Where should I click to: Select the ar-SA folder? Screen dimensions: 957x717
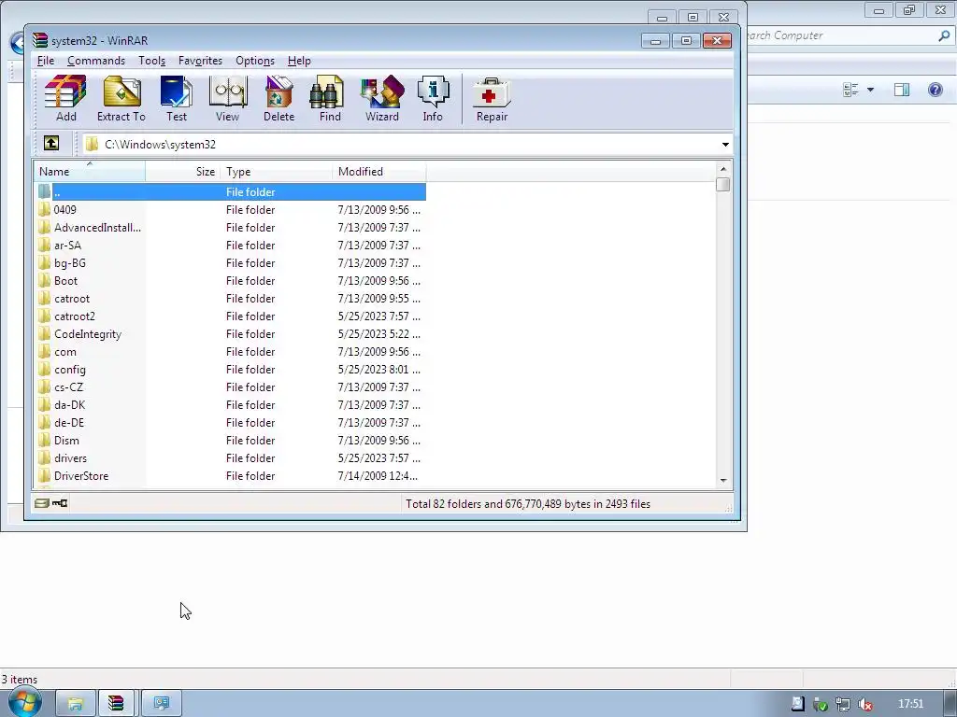(230, 246)
